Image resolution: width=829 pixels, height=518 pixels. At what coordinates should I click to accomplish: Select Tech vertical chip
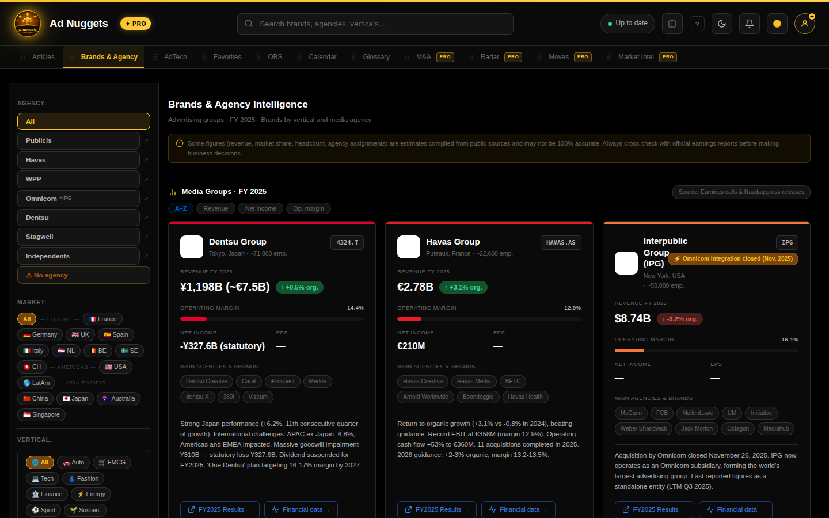[43, 478]
